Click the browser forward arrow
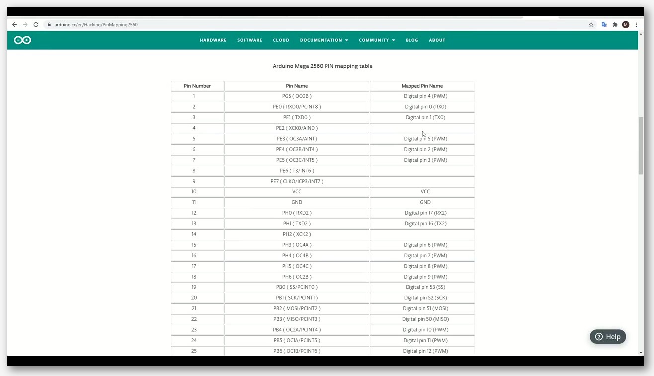The height and width of the screenshot is (376, 654). (25, 24)
